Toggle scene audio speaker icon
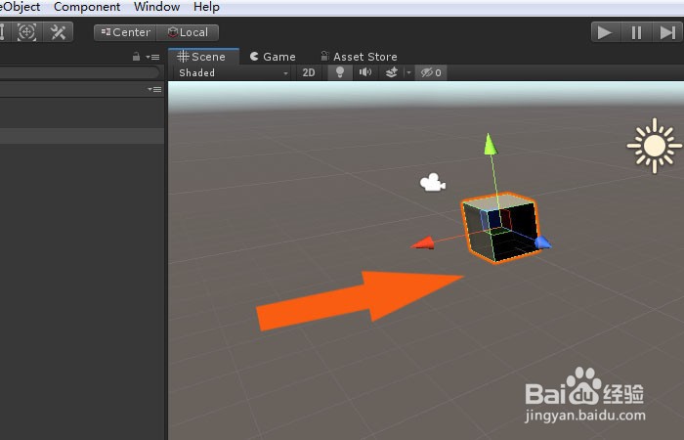Image resolution: width=684 pixels, height=440 pixels. [x=365, y=72]
